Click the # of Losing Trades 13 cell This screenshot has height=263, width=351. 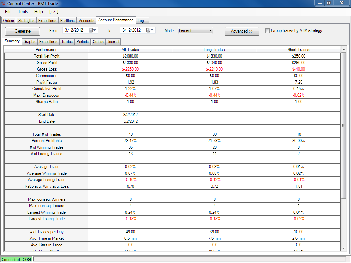(130, 154)
